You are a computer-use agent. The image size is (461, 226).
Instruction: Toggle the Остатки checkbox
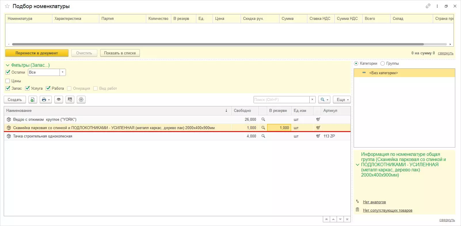tap(8, 72)
